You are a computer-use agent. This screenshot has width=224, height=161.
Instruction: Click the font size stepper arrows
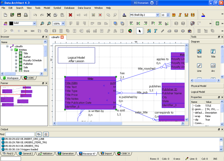[x=168, y=15]
